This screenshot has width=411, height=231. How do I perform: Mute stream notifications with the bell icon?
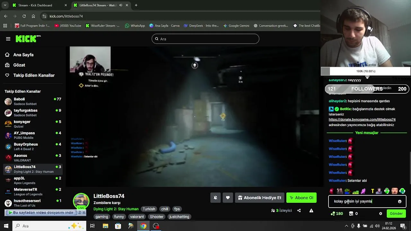point(215,198)
